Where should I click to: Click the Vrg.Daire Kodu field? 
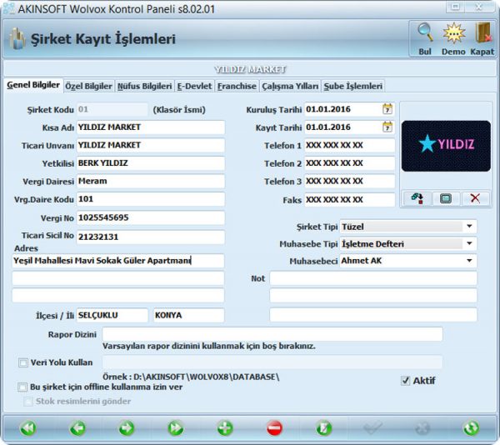click(151, 199)
